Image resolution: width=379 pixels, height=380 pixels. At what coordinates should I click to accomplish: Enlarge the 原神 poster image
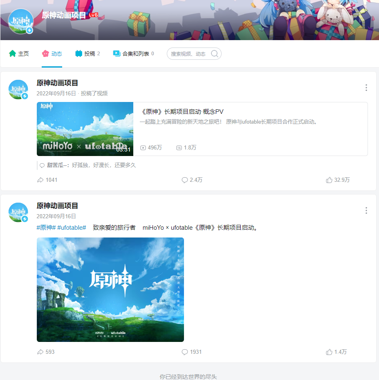tap(110, 290)
